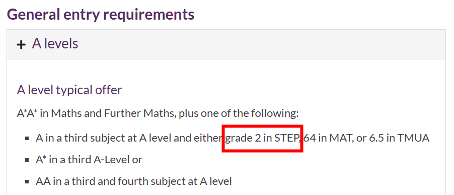Click the word STEP in the first bullet
Screen dimensions: 454x195
(287, 138)
